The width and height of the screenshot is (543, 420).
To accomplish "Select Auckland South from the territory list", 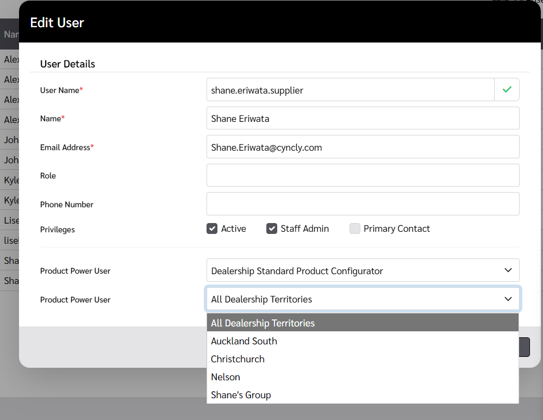I will pyautogui.click(x=244, y=341).
